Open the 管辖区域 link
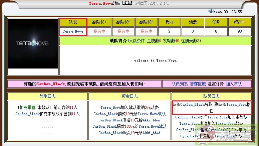Viewport: 259px width, 146px height. pyautogui.click(x=198, y=84)
